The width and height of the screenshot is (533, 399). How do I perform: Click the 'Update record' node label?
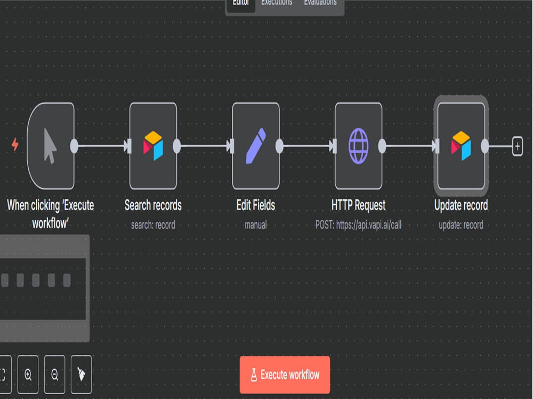(461, 205)
